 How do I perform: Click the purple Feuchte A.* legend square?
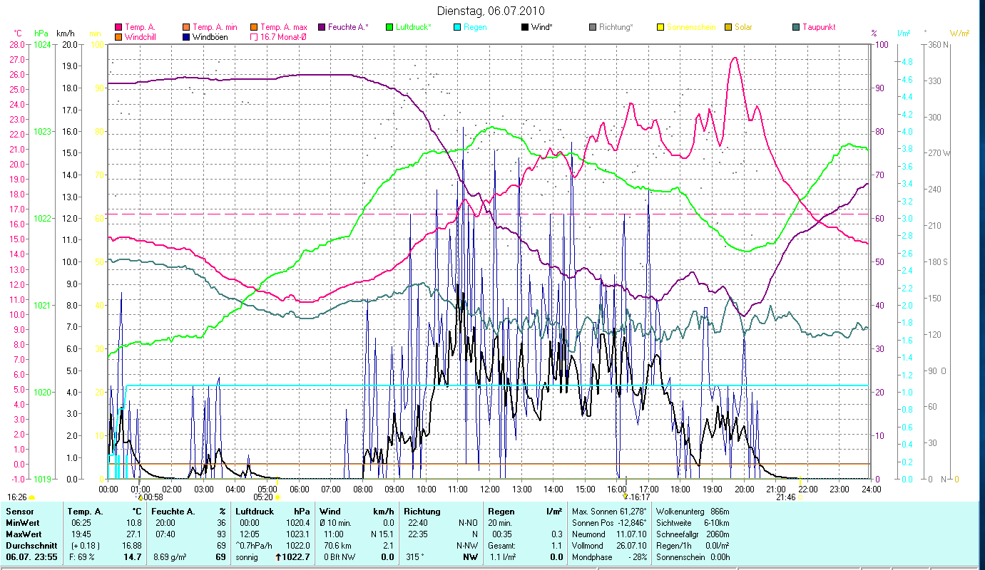322,27
